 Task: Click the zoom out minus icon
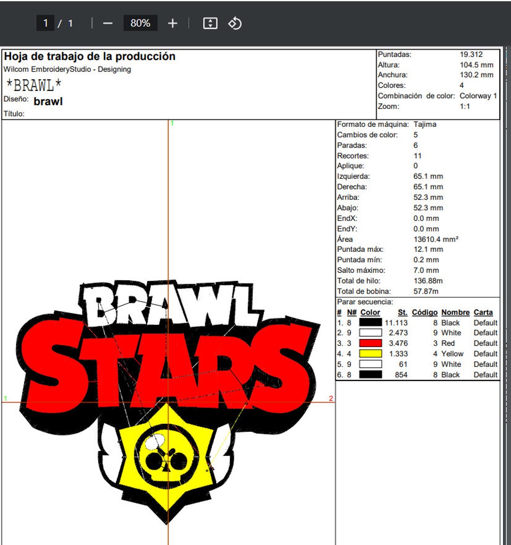[x=109, y=22]
